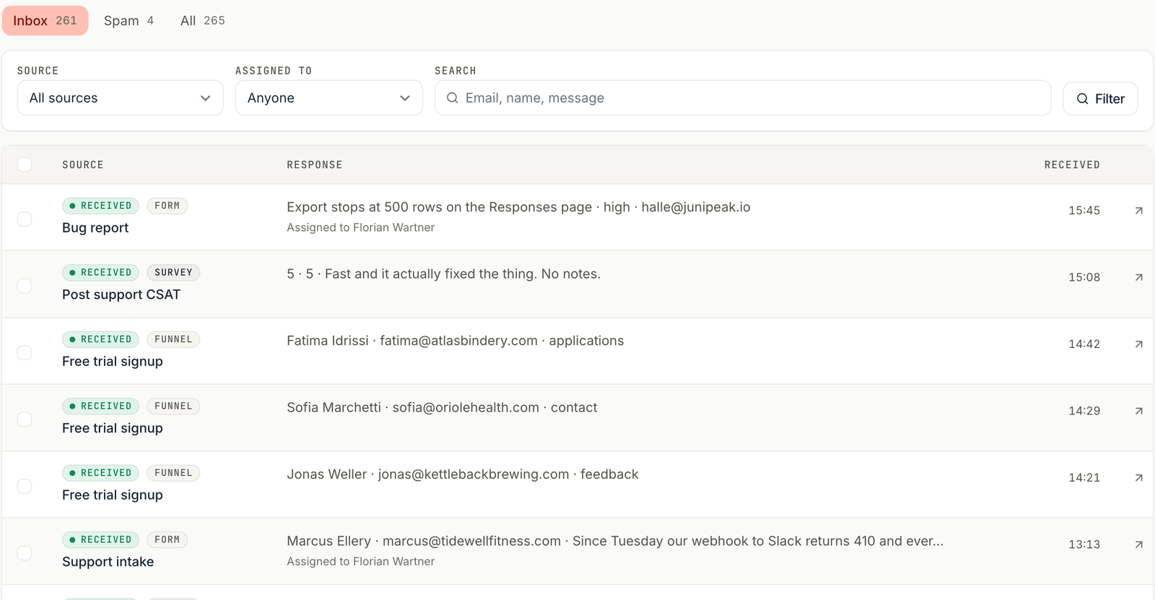Image resolution: width=1155 pixels, height=600 pixels.
Task: Open Sofia Marchetti response arrow icon
Action: point(1138,411)
